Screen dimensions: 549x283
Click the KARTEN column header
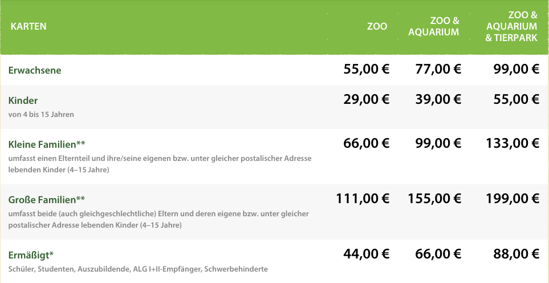29,26
